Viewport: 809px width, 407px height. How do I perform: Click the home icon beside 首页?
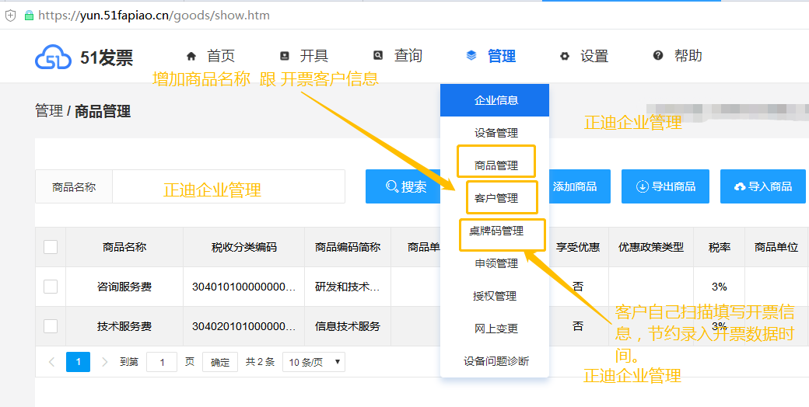[x=191, y=56]
